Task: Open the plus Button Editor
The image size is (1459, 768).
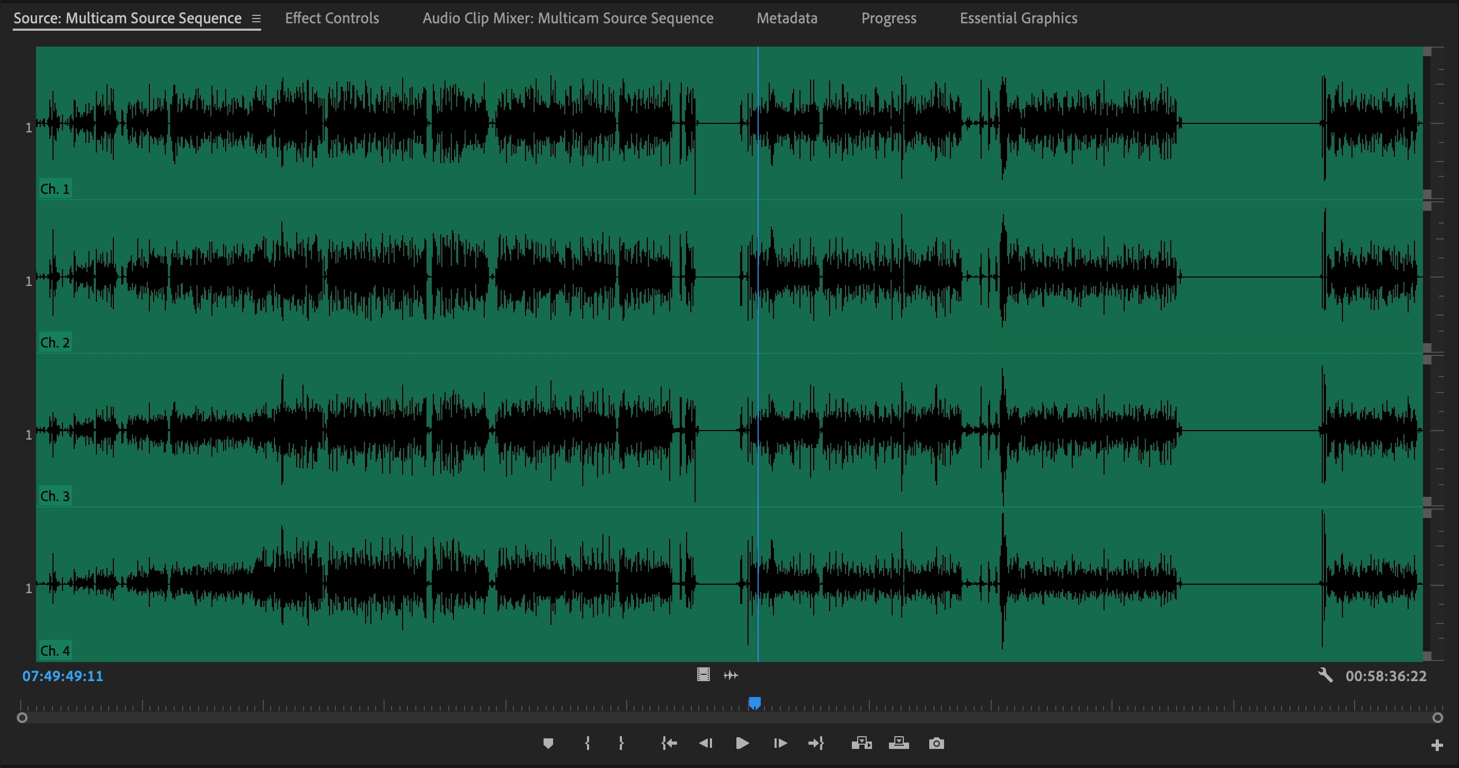Action: (1436, 745)
